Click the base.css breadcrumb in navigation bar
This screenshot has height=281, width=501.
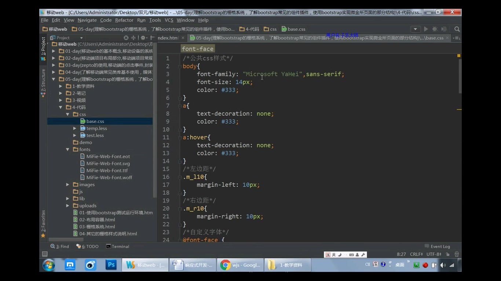pyautogui.click(x=293, y=29)
